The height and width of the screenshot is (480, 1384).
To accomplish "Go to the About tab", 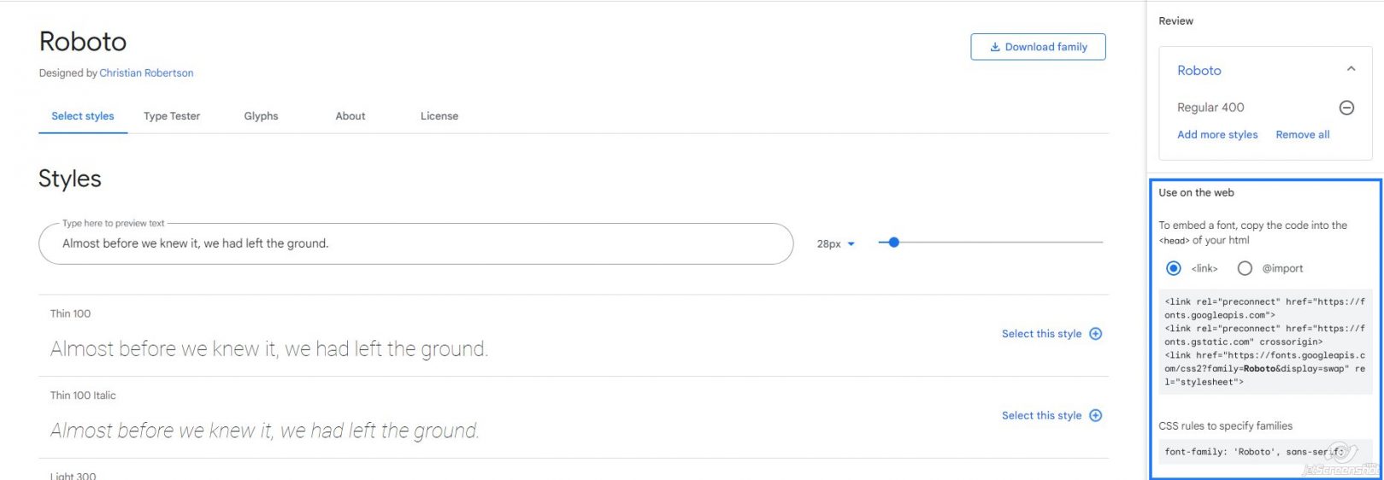I will [x=350, y=116].
